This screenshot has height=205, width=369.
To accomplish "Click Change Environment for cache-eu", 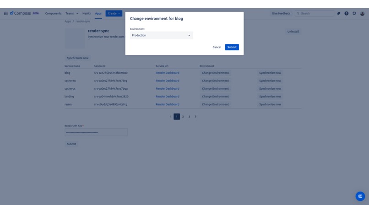I will (x=215, y=81).
